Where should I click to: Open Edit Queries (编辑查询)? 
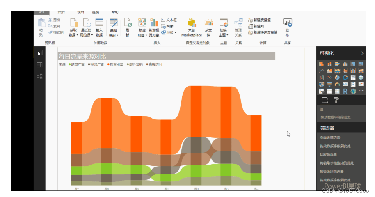(x=113, y=27)
